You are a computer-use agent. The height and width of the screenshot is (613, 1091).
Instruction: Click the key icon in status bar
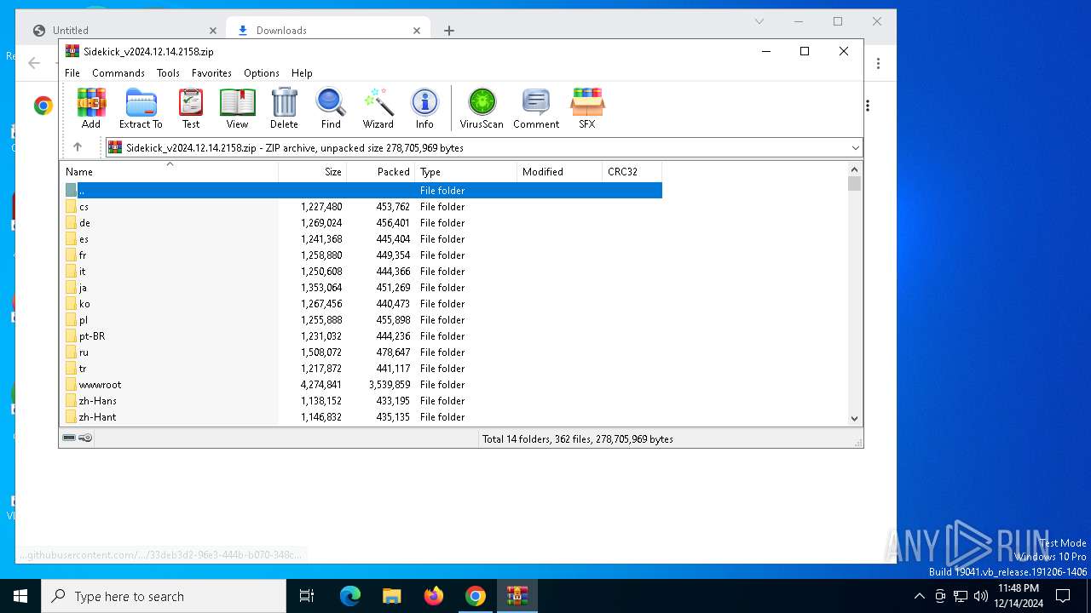click(x=85, y=438)
